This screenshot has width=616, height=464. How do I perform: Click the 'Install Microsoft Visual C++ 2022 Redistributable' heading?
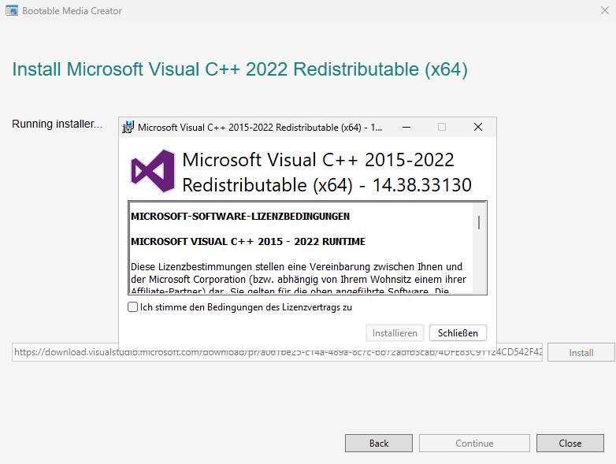(239, 69)
